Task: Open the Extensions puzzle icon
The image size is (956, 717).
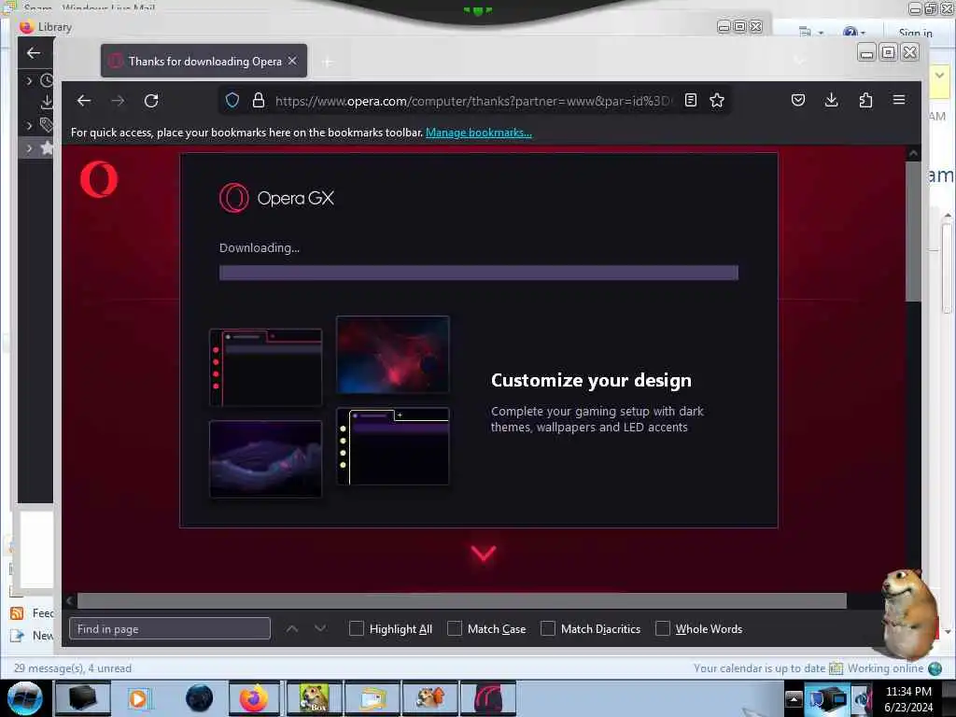Action: pyautogui.click(x=865, y=100)
